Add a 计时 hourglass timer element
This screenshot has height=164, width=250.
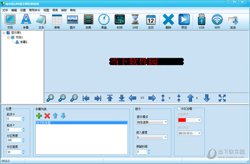[x=135, y=21]
